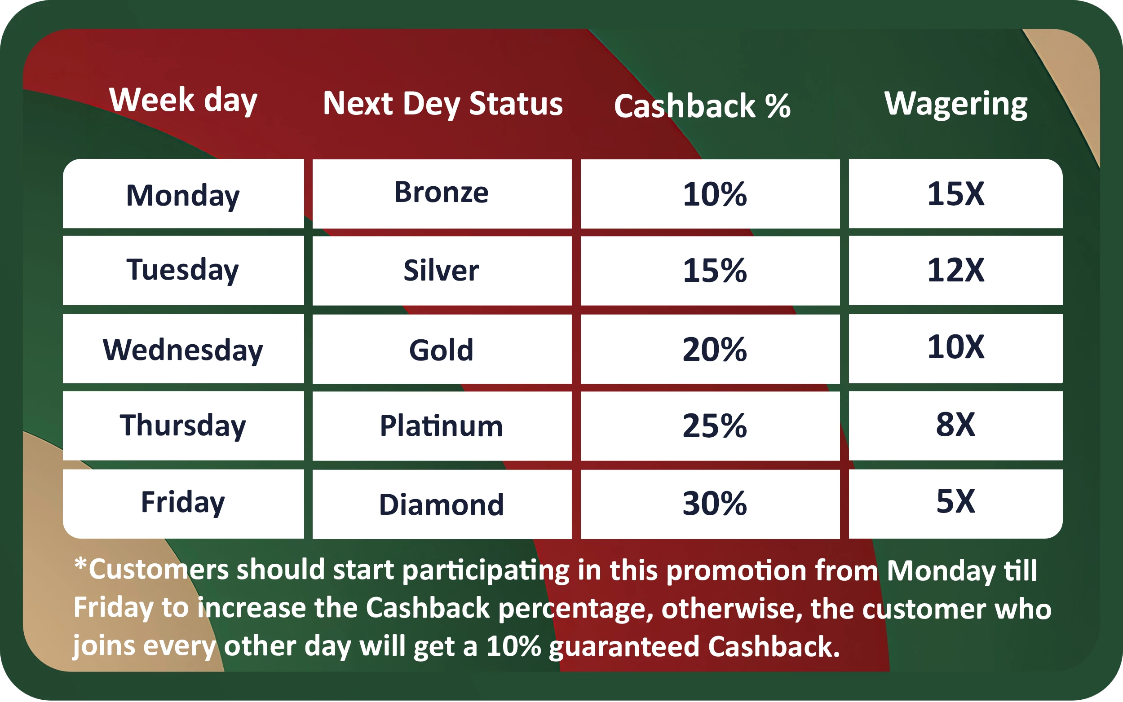1123x702 pixels.
Task: Click the 20% cashback cell
Action: (714, 349)
